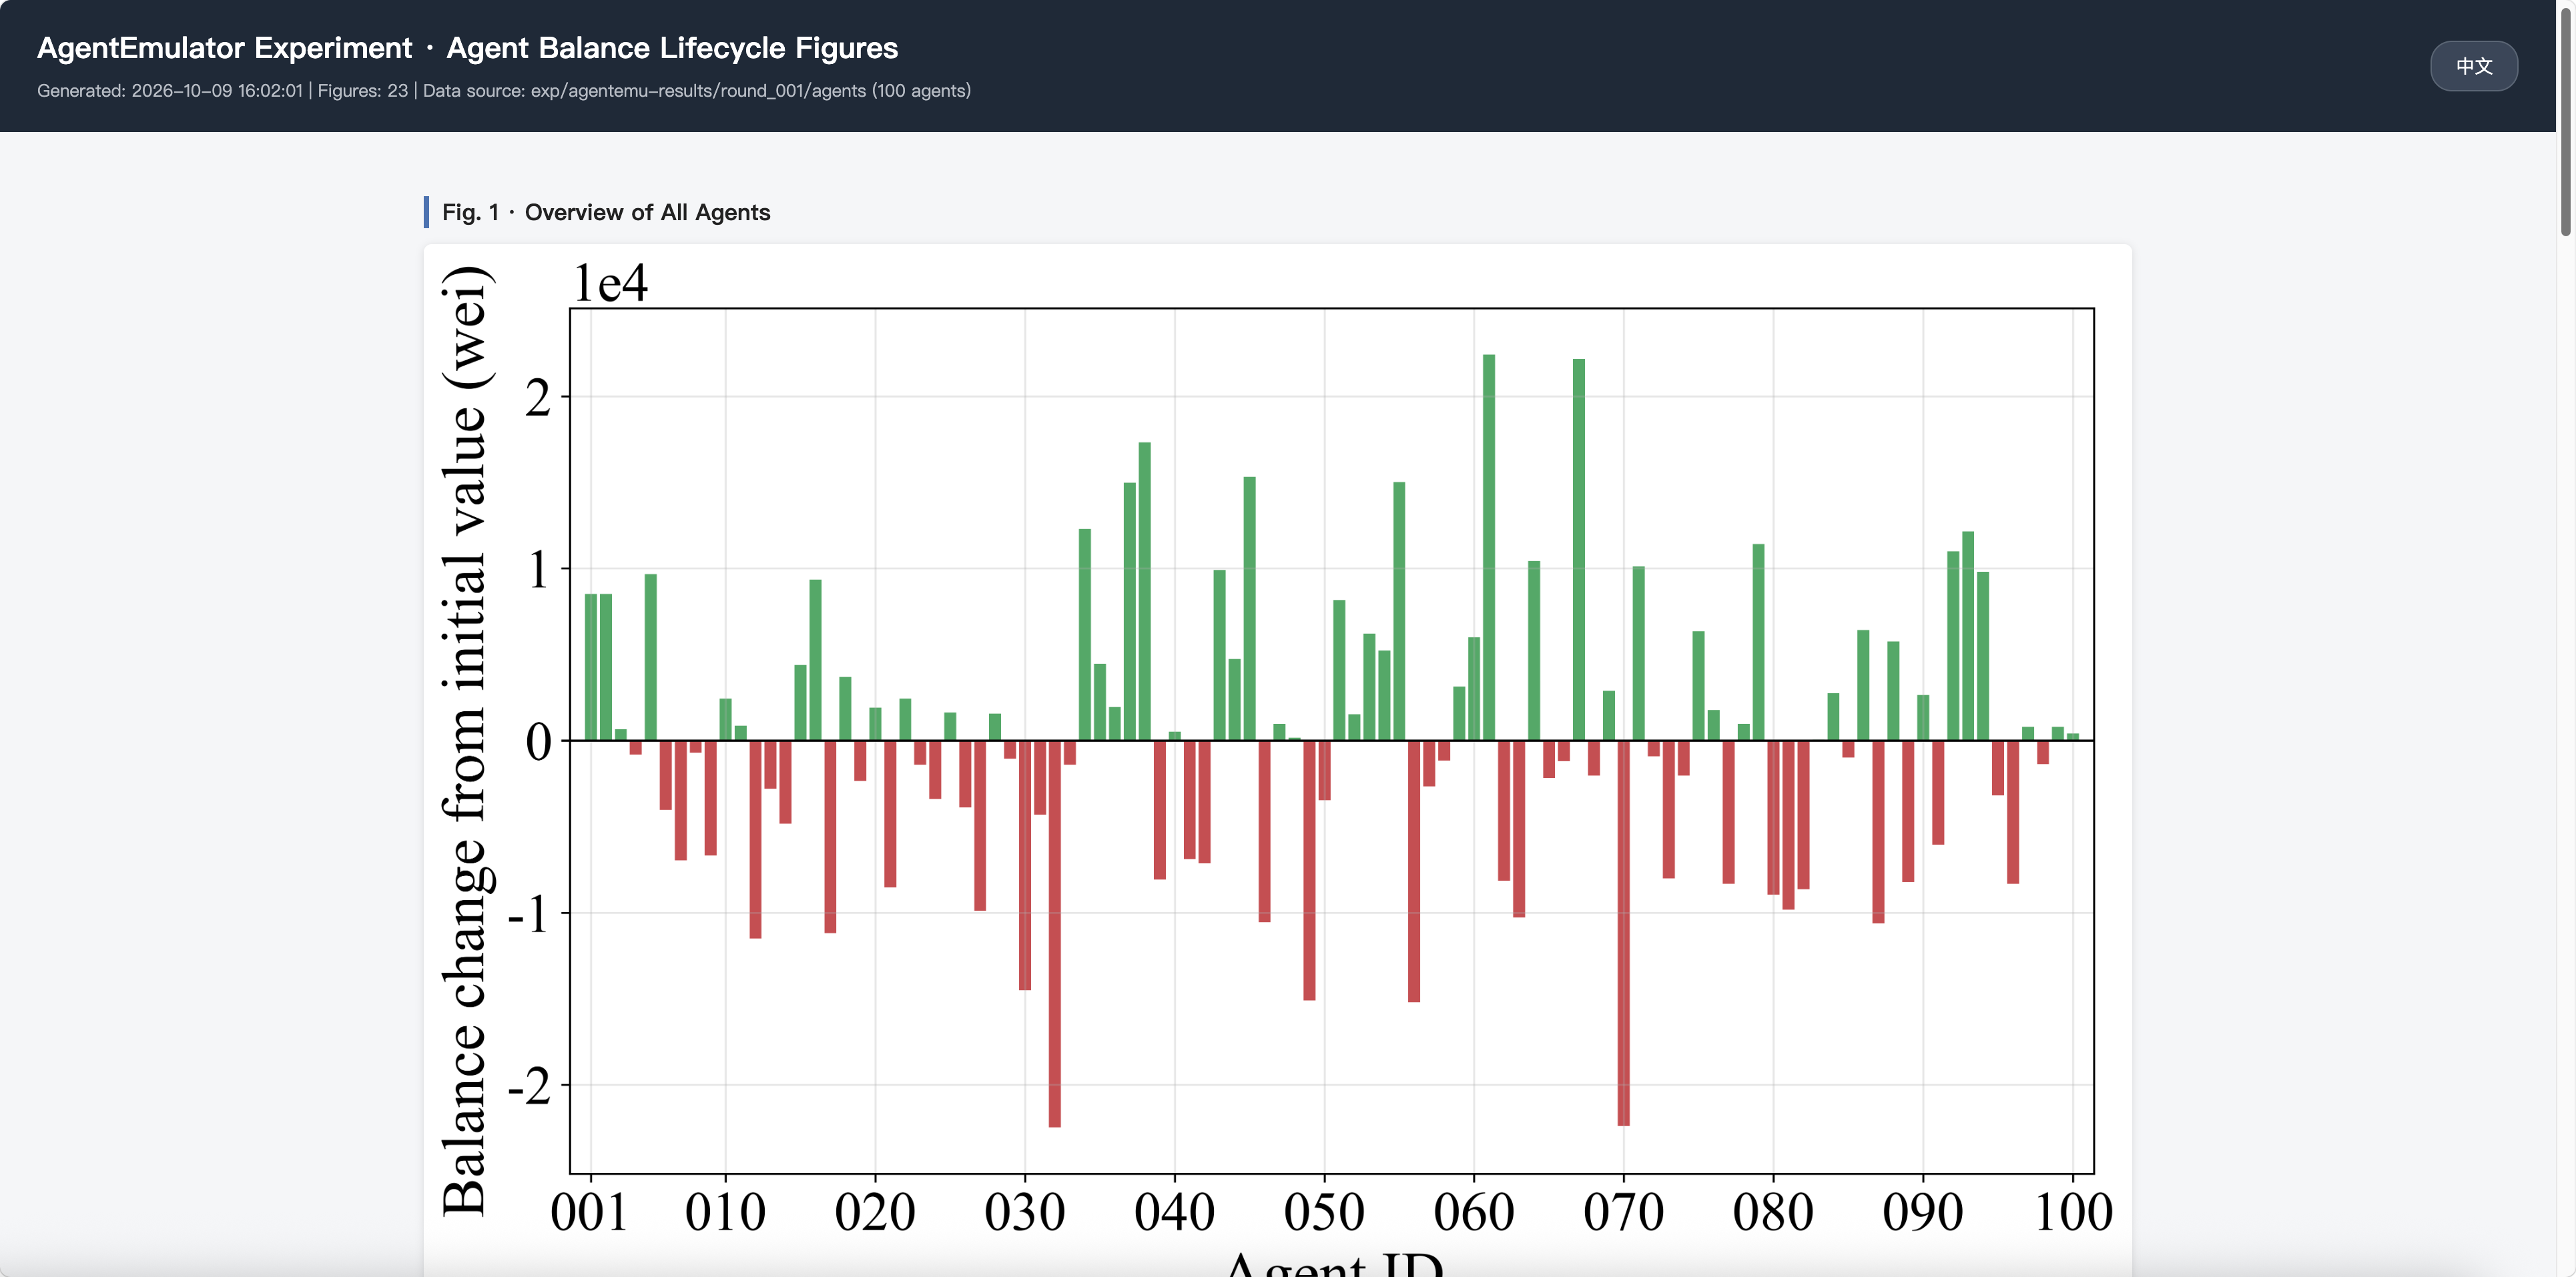Click the x-axis label '010'
Image resolution: width=2576 pixels, height=1277 pixels.
coord(725,1212)
